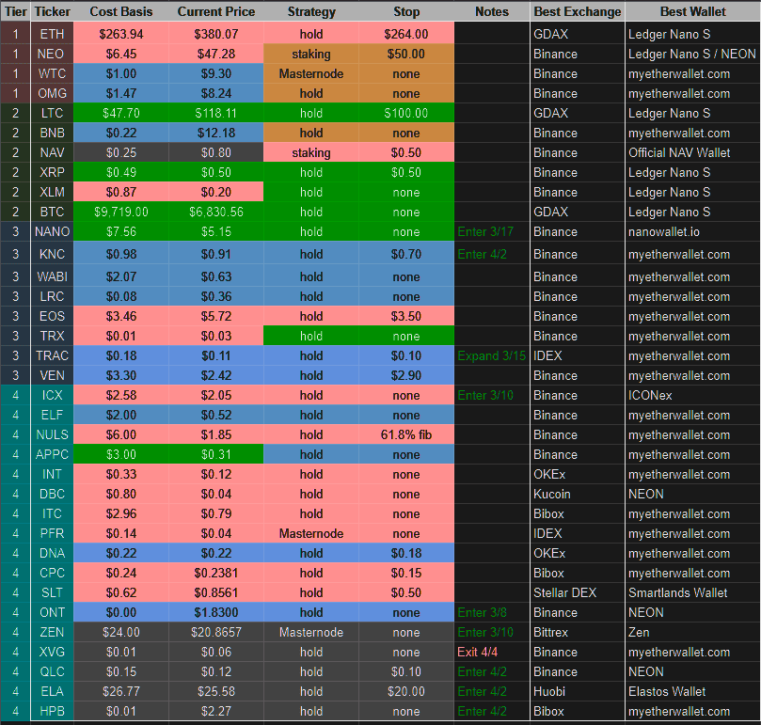Click EOS stop value $3.50

pyautogui.click(x=406, y=316)
